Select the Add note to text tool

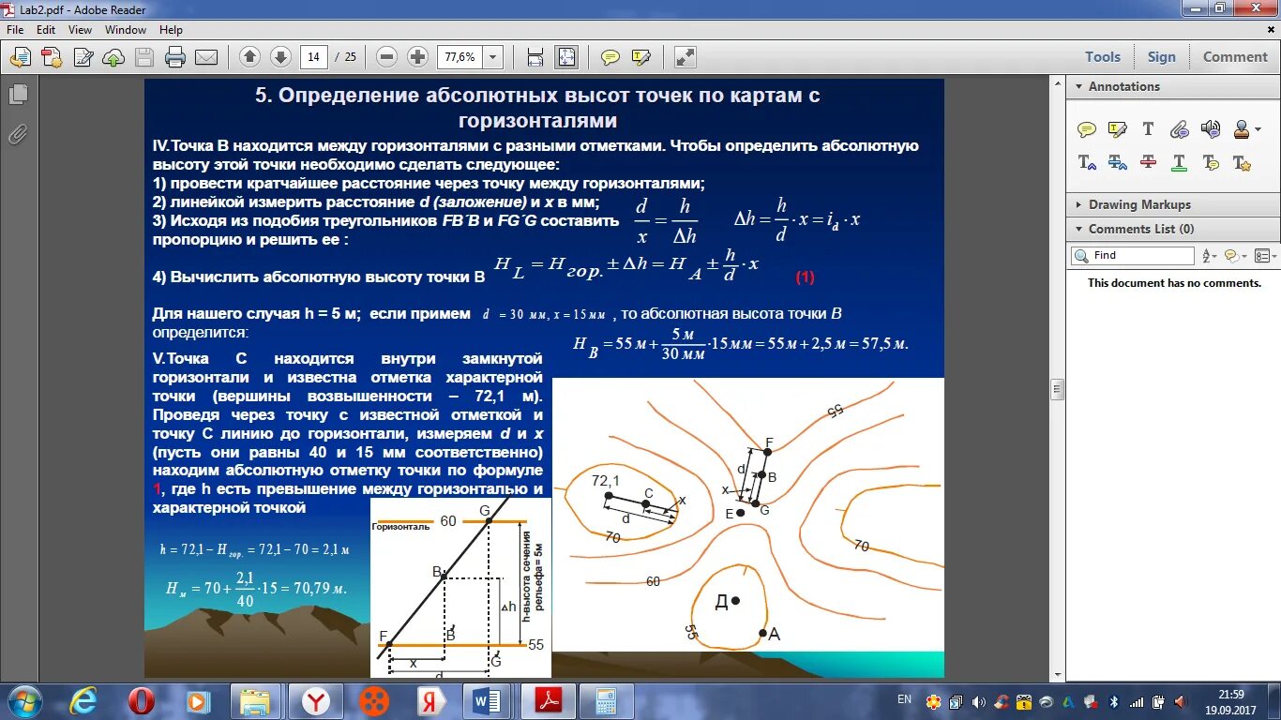click(x=1211, y=162)
